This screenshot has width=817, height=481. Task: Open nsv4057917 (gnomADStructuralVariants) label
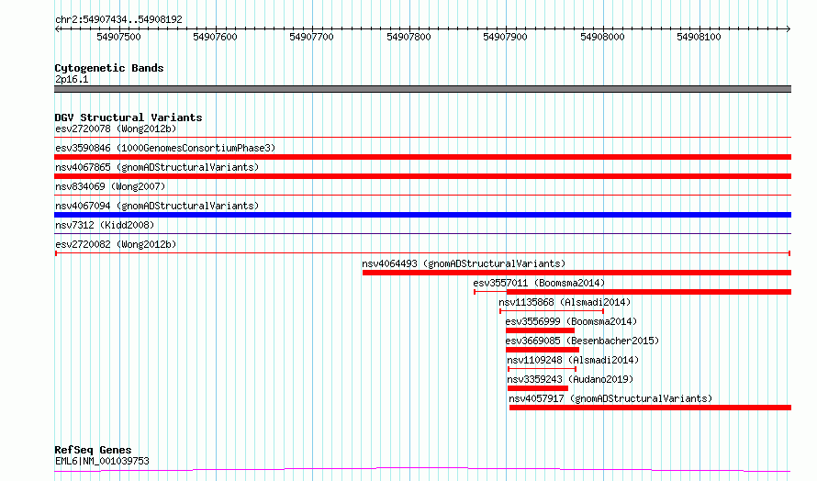[610, 398]
